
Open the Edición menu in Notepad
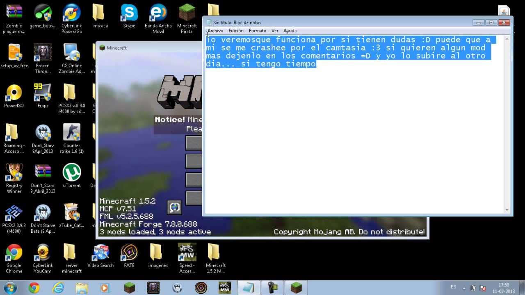pos(236,31)
